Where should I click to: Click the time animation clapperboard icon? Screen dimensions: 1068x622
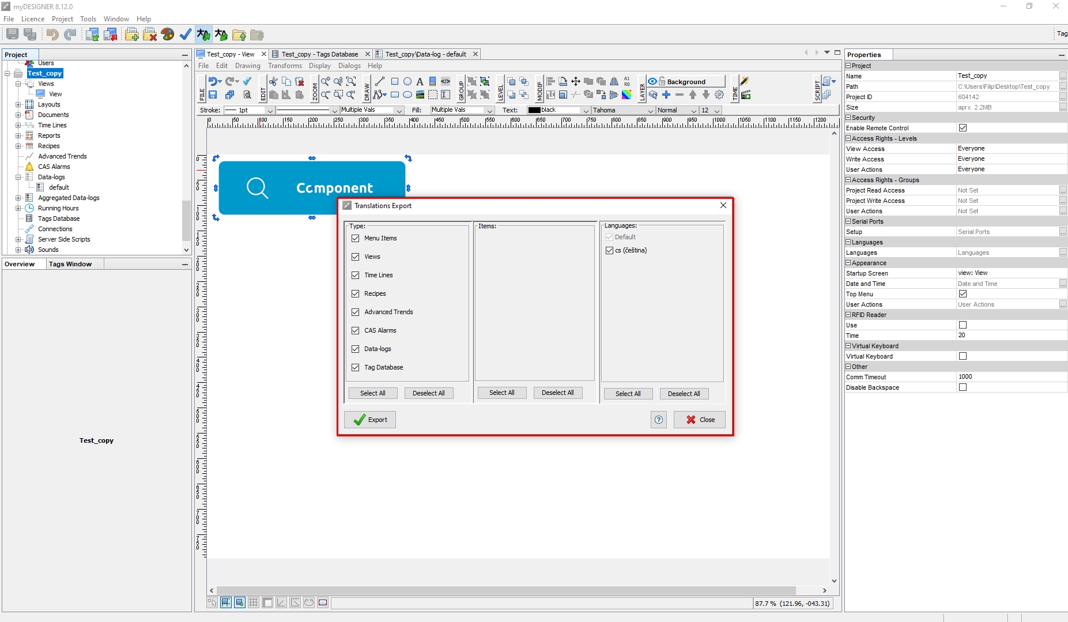[746, 95]
